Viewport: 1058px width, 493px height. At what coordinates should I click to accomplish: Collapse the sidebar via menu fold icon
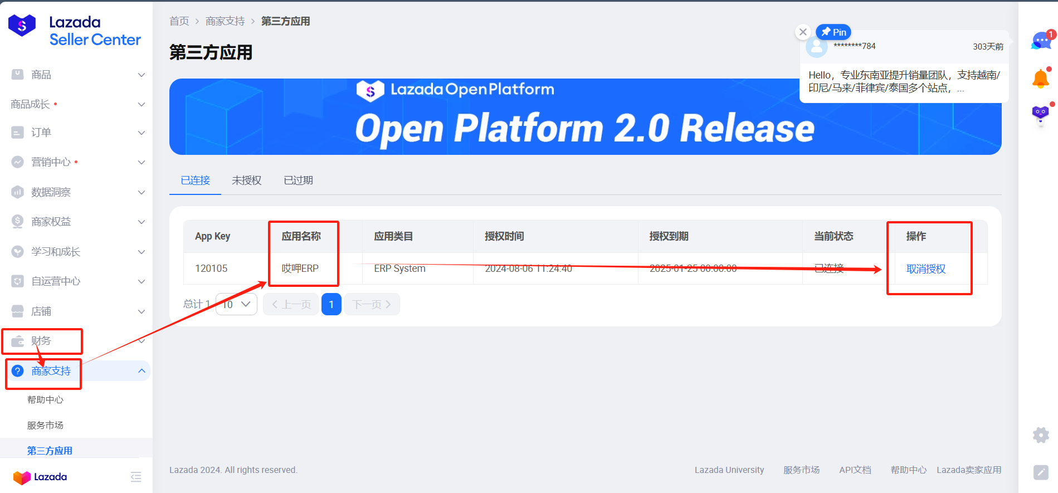click(136, 477)
